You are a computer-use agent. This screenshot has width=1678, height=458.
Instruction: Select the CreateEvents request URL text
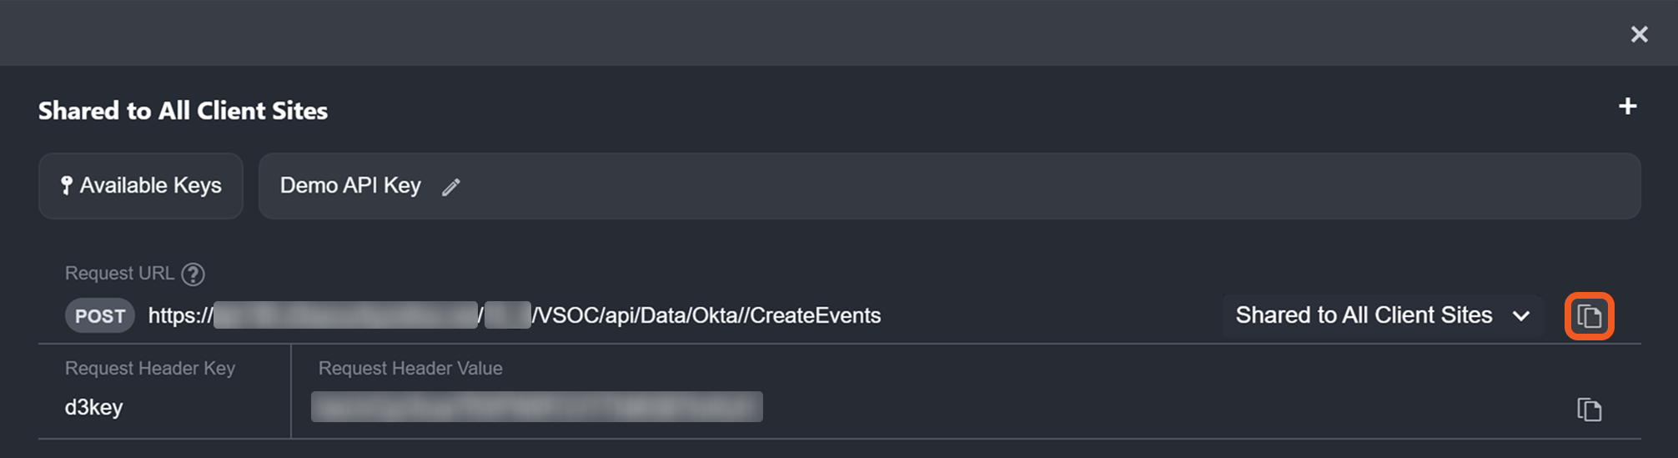coord(706,315)
